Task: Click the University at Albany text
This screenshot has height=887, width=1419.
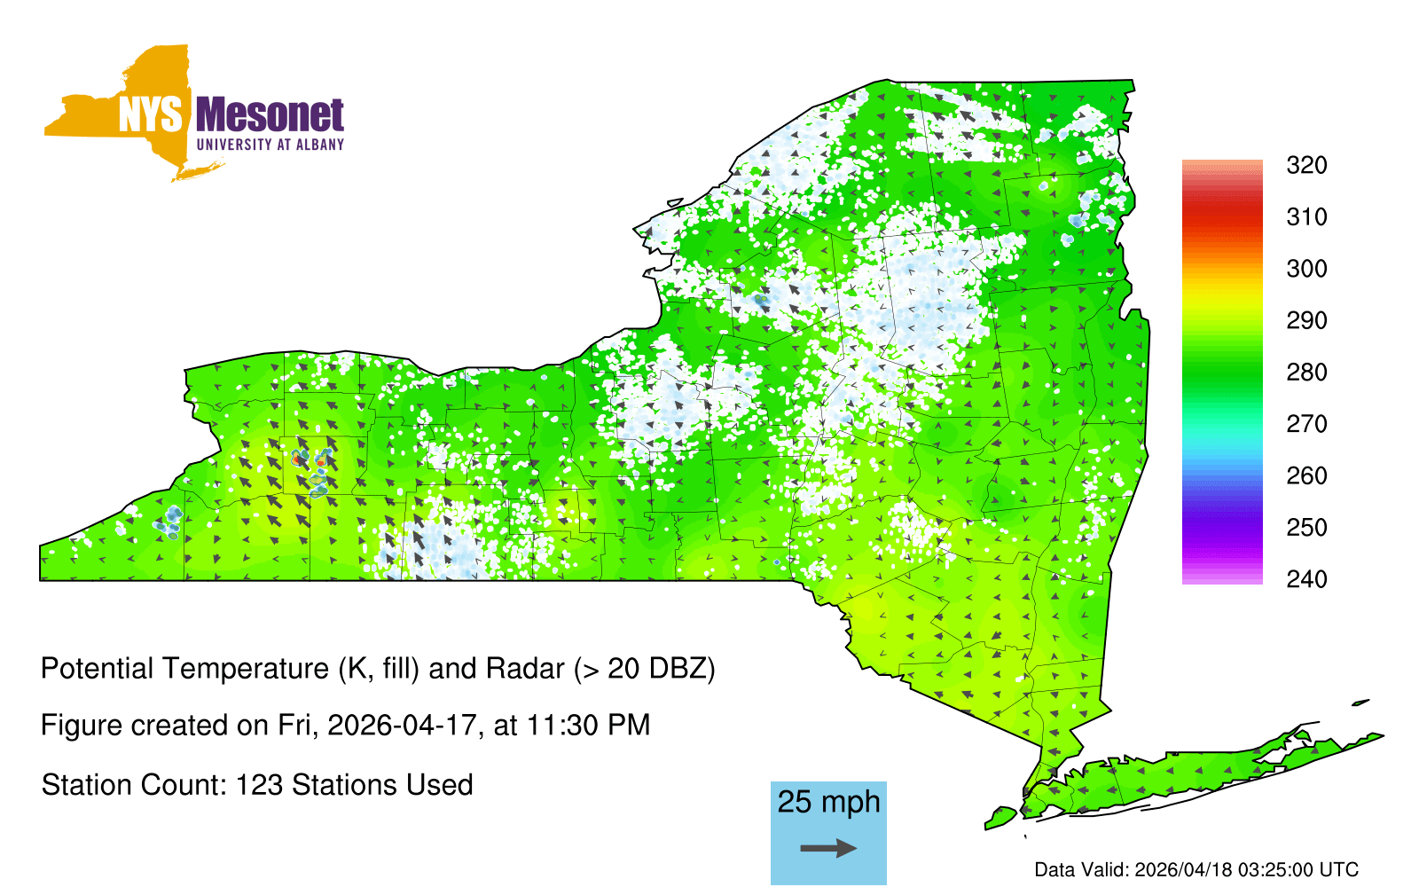Action: coord(270,145)
